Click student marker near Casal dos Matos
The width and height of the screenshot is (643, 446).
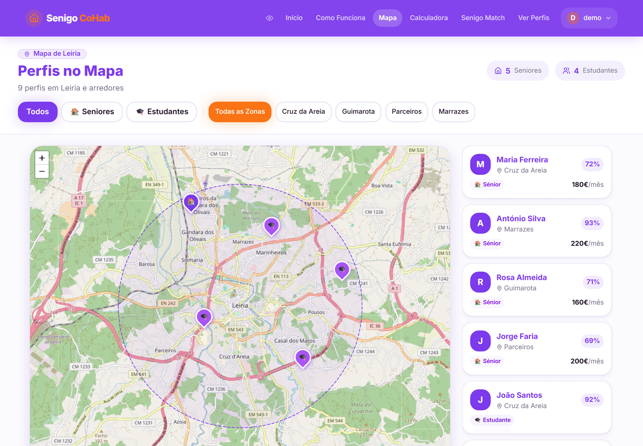pyautogui.click(x=303, y=358)
